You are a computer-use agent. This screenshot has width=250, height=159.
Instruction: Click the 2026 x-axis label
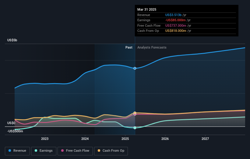165,139
